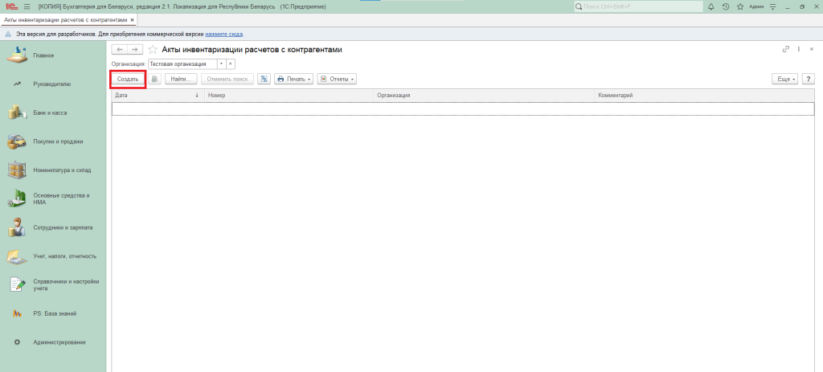Click the forward navigation arrow
Viewport: 823px width, 372px height.
click(x=135, y=50)
